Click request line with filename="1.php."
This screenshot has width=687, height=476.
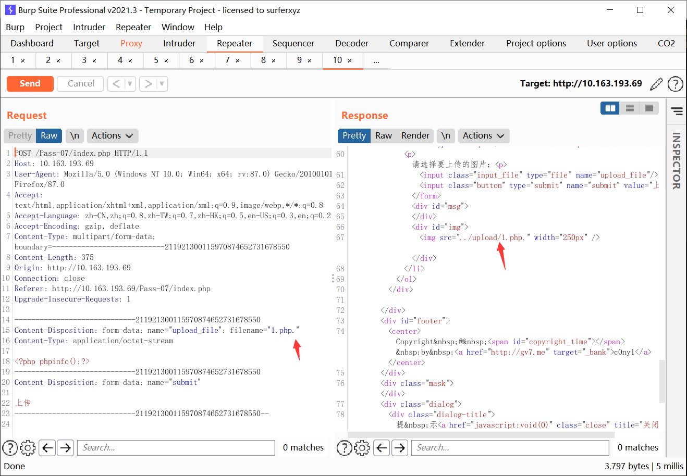pyautogui.click(x=156, y=330)
